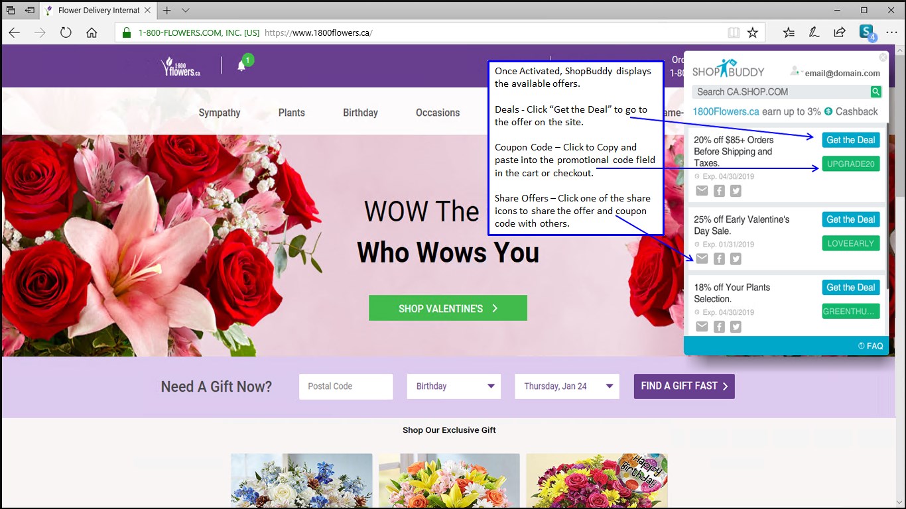Open the ShopBuddy FAQ link
The height and width of the screenshot is (509, 906).
(870, 346)
